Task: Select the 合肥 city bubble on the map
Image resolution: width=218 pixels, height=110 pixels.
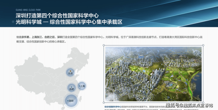Action: (x=72, y=88)
